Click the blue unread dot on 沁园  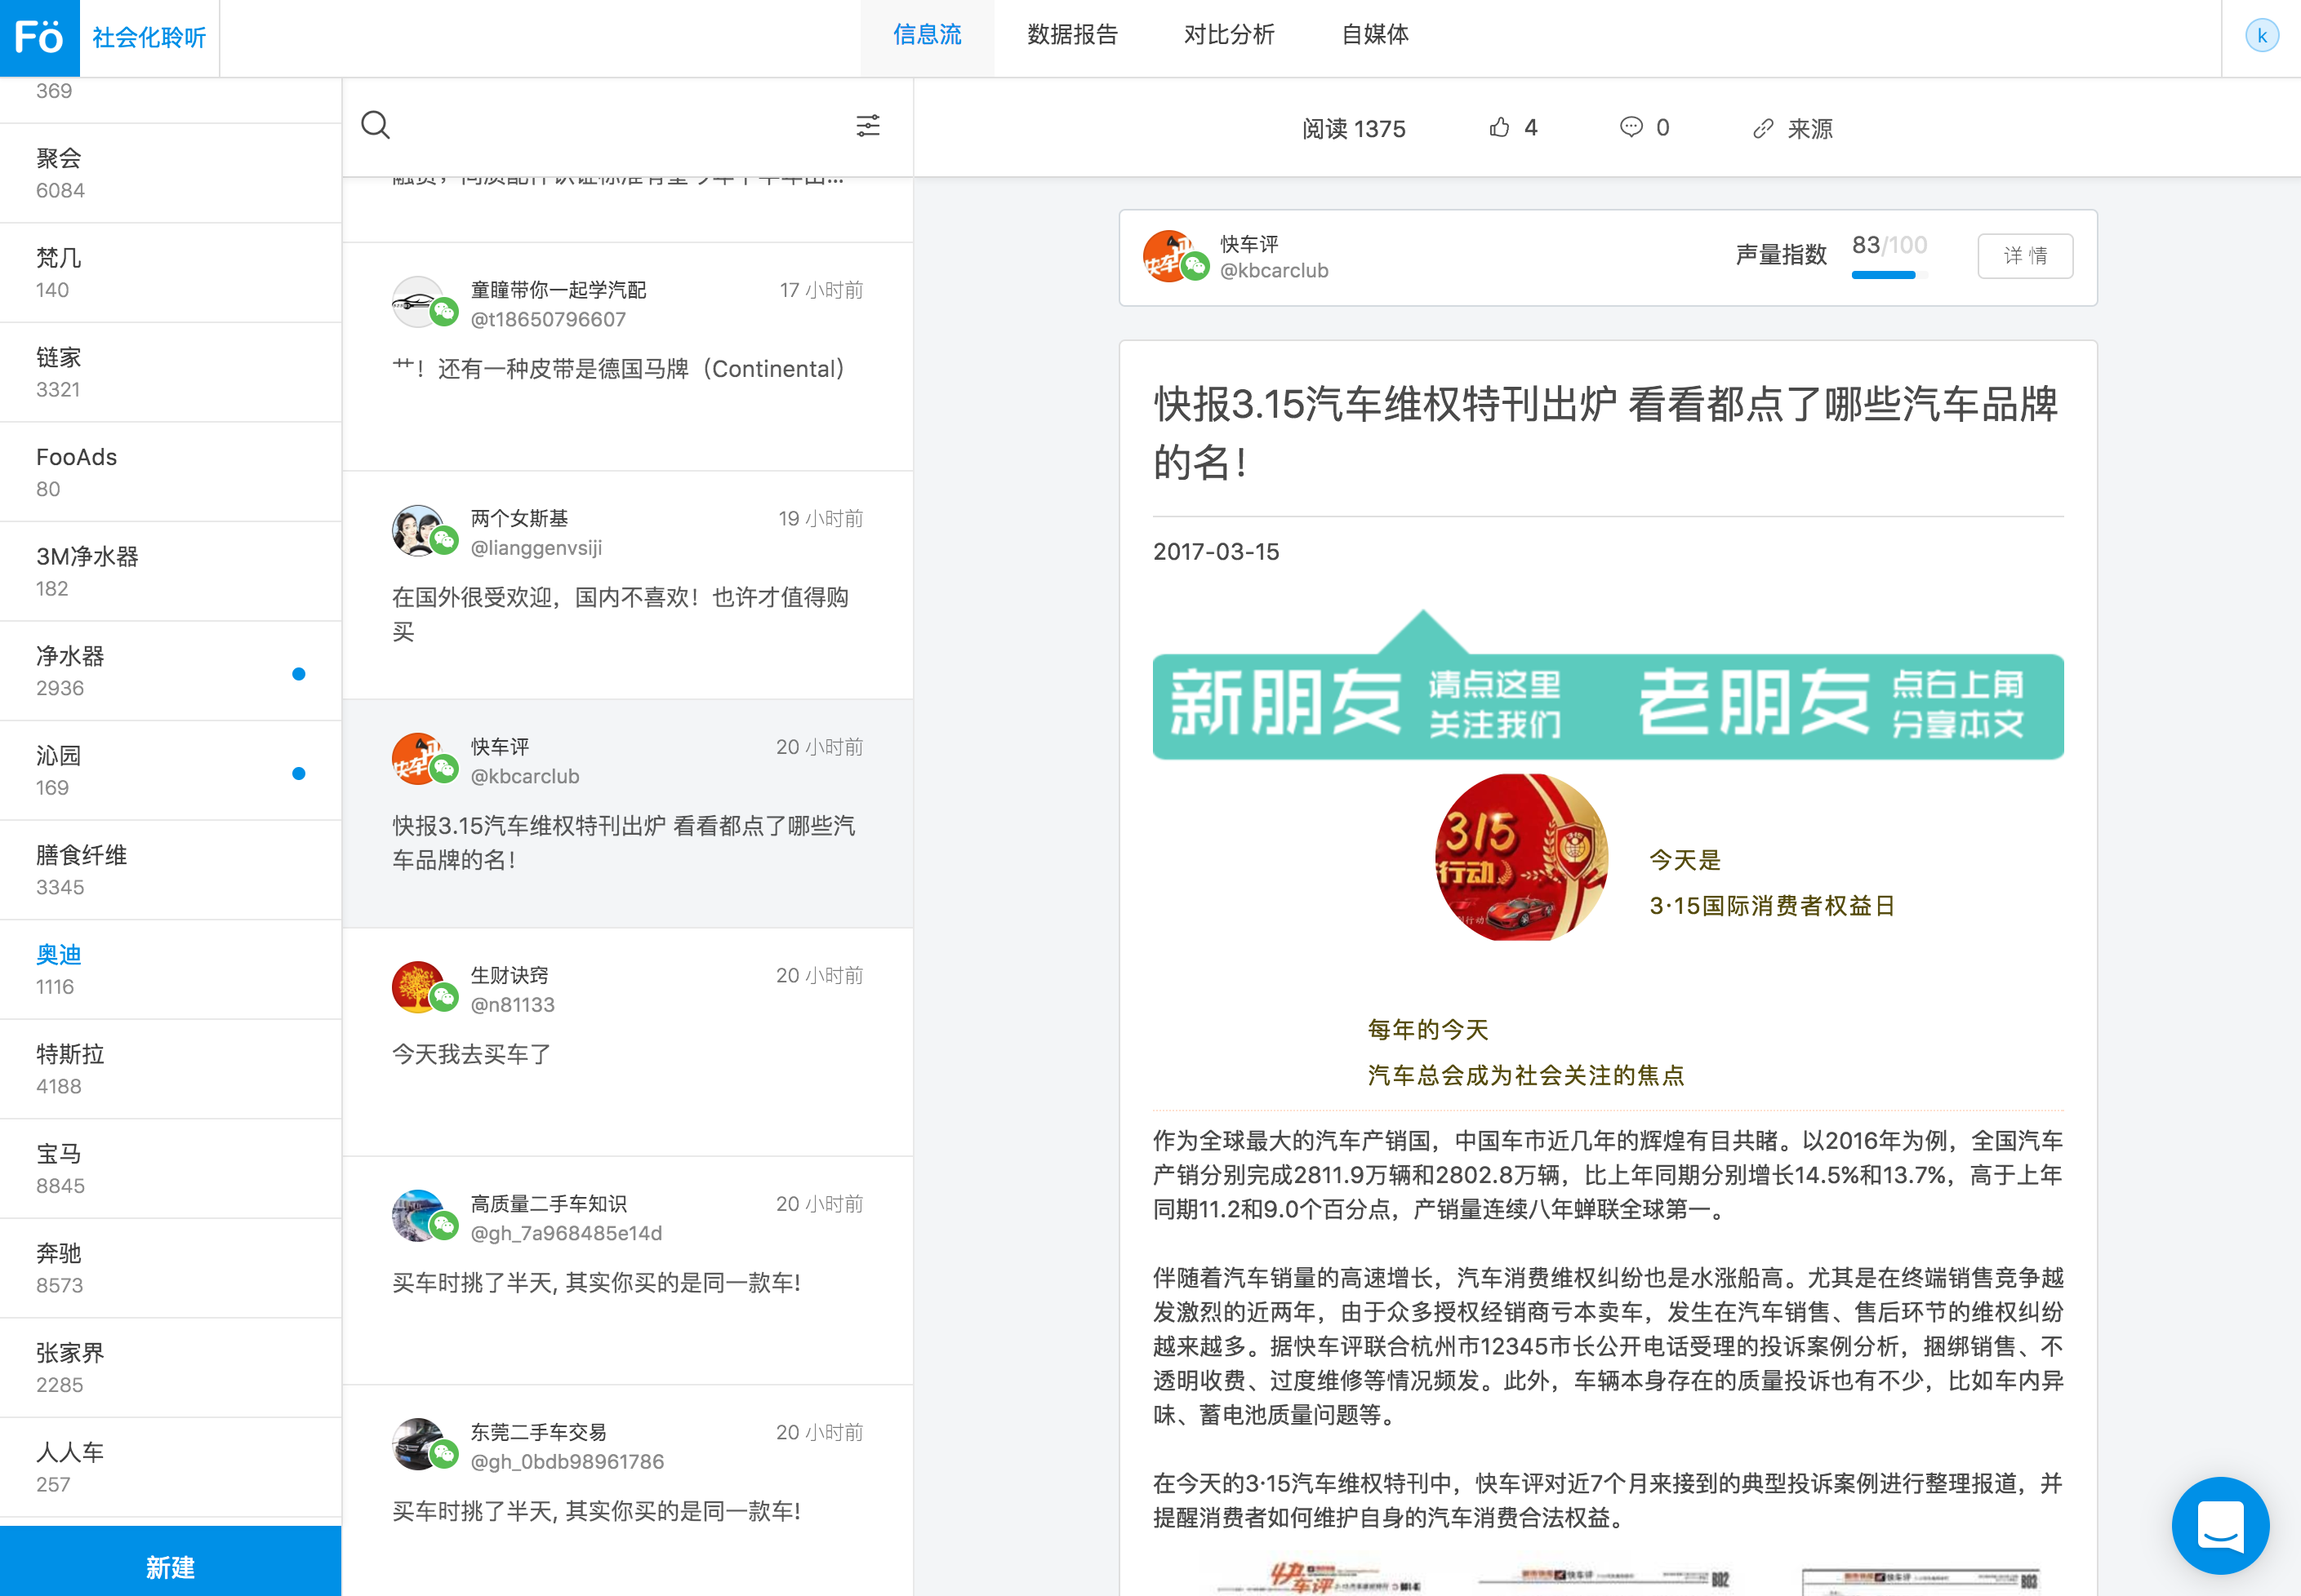click(x=298, y=773)
